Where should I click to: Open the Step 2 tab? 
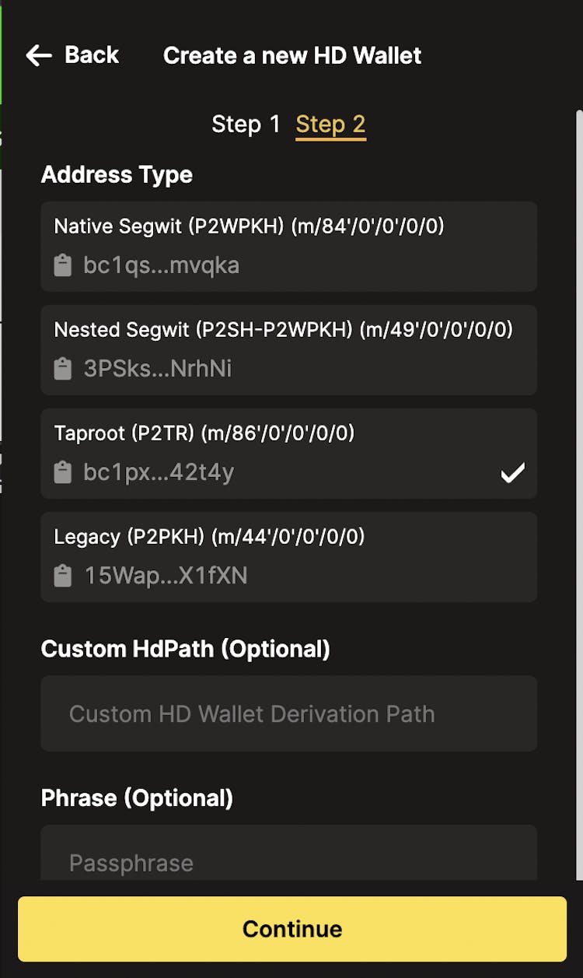[330, 124]
